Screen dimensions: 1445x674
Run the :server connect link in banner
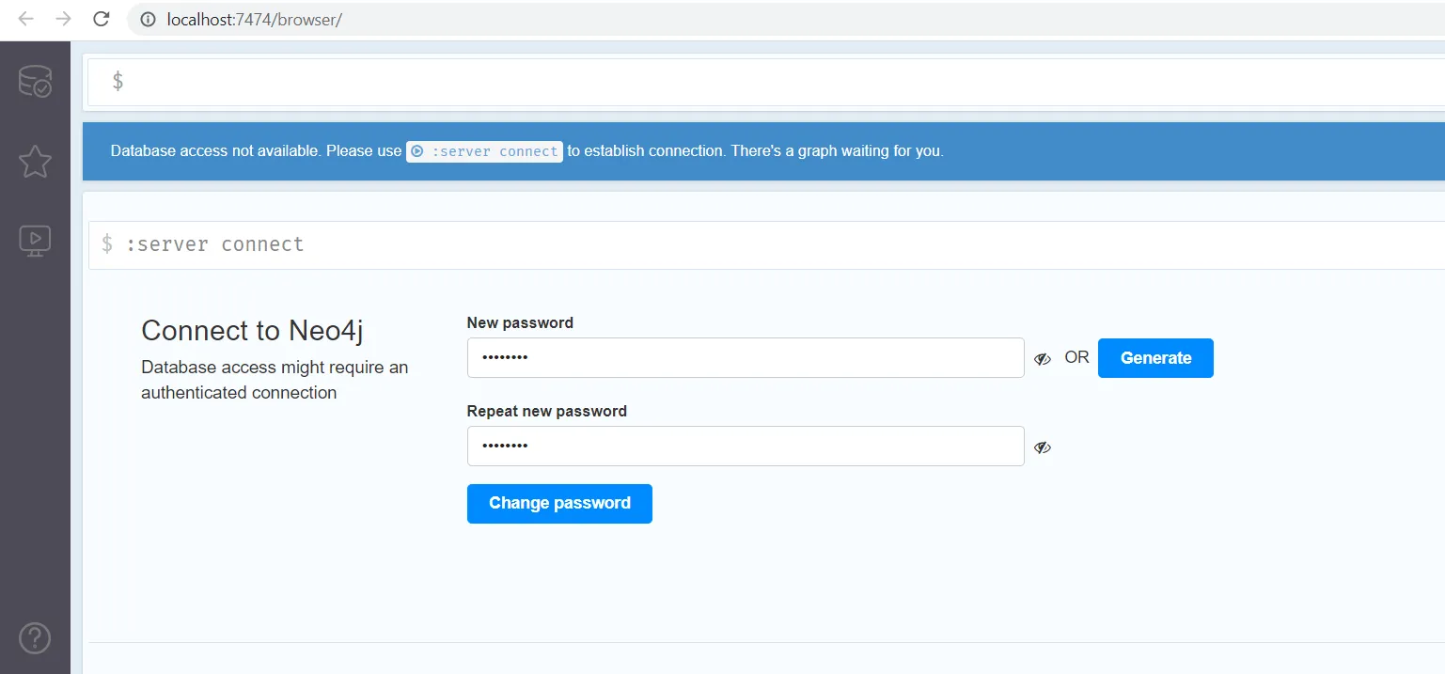(484, 151)
